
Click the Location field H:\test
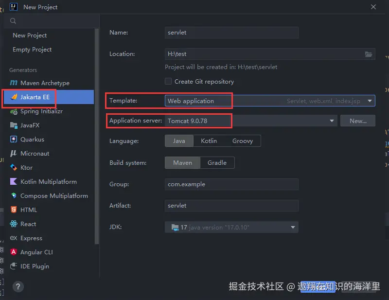[270, 54]
